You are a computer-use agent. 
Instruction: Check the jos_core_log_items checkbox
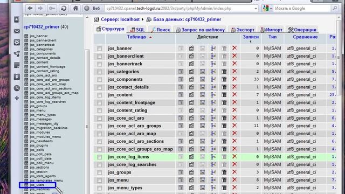[99, 157]
